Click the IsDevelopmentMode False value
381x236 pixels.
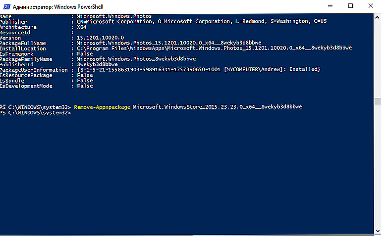click(x=85, y=86)
